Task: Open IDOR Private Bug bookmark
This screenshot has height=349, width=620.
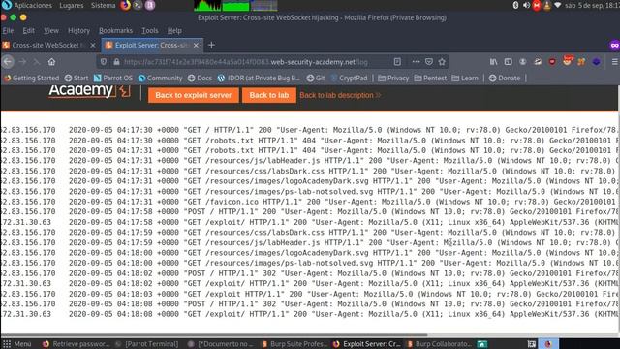Action: (x=259, y=78)
